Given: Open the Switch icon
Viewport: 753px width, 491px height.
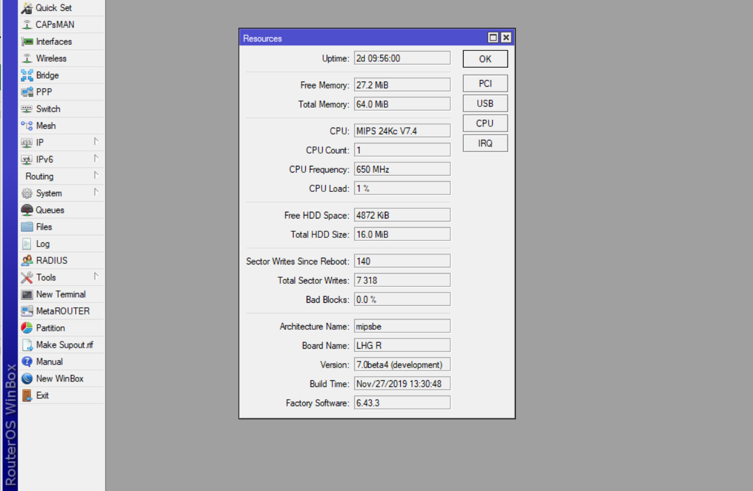Looking at the screenshot, I should tap(27, 109).
